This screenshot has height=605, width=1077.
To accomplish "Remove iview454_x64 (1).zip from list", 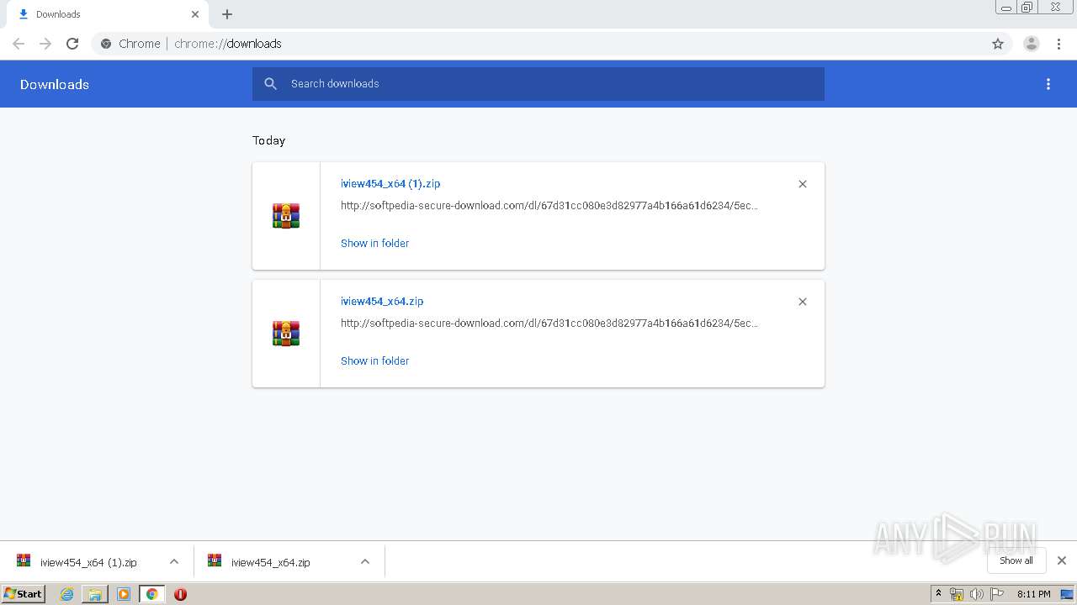I will (803, 184).
